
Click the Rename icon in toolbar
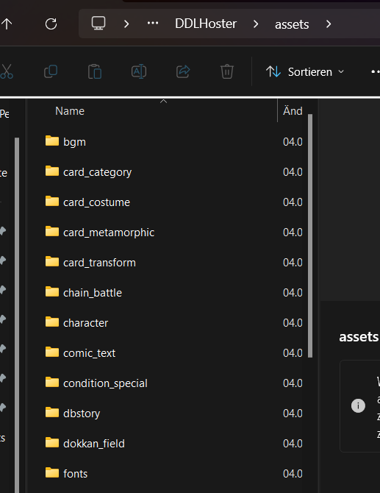click(139, 71)
